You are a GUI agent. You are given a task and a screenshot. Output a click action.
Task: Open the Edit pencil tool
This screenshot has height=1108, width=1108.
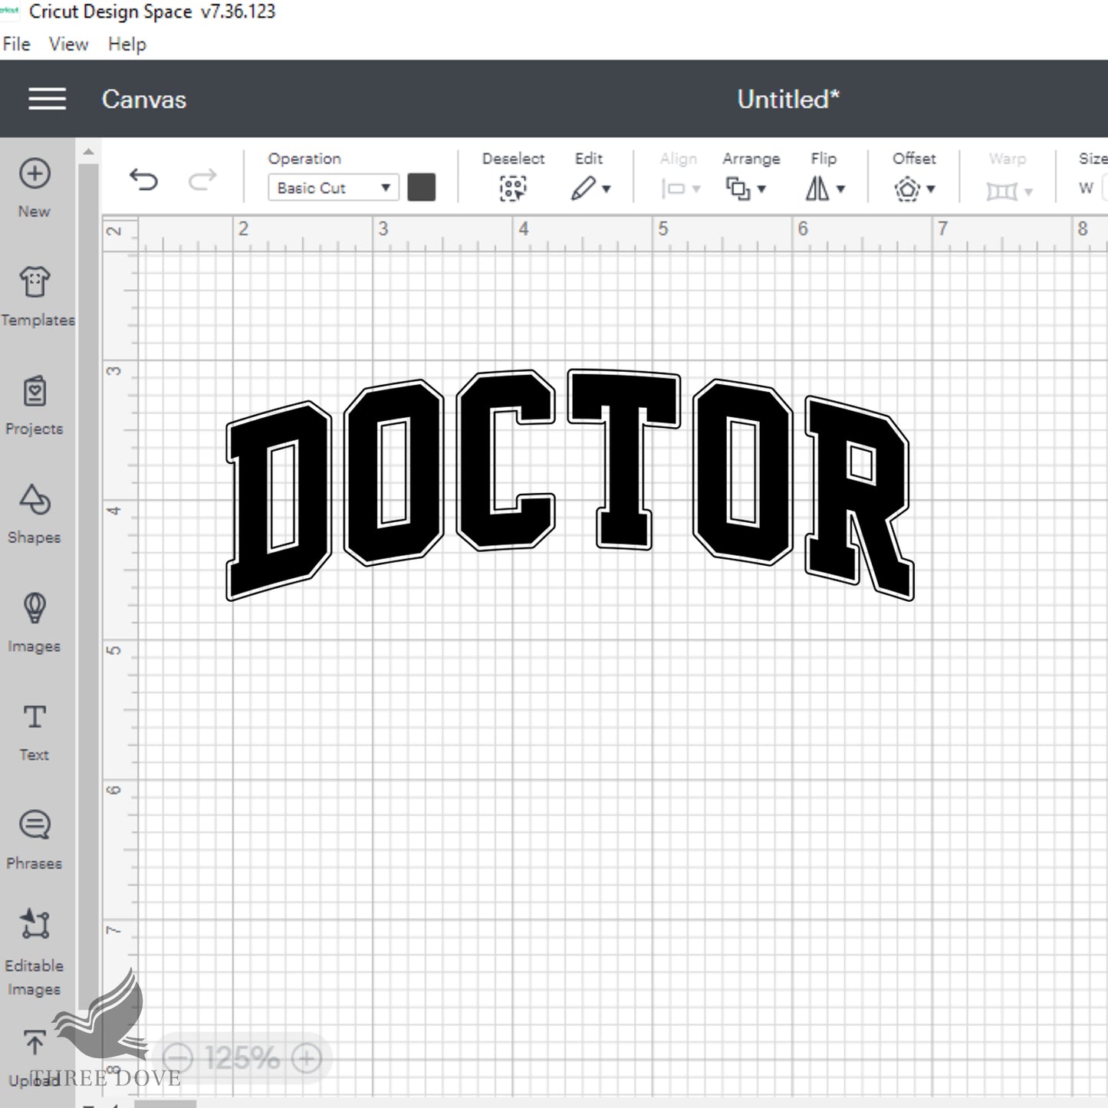[x=583, y=189]
